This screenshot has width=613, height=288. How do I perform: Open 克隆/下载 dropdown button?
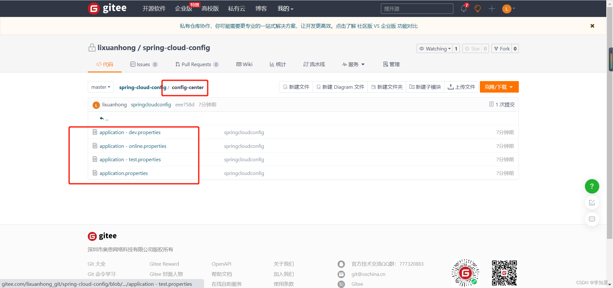pos(499,87)
